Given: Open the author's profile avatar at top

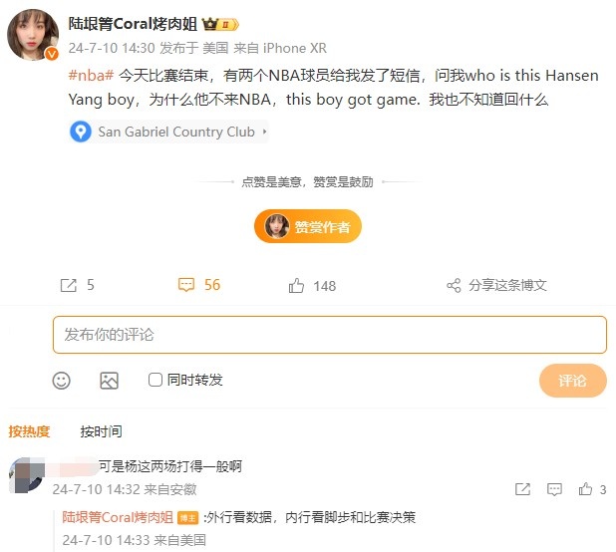Looking at the screenshot, I should 33,35.
